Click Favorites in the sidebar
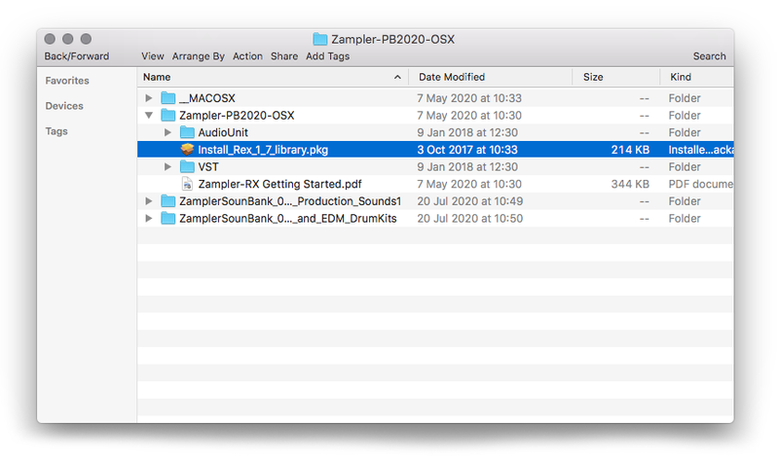 (67, 81)
